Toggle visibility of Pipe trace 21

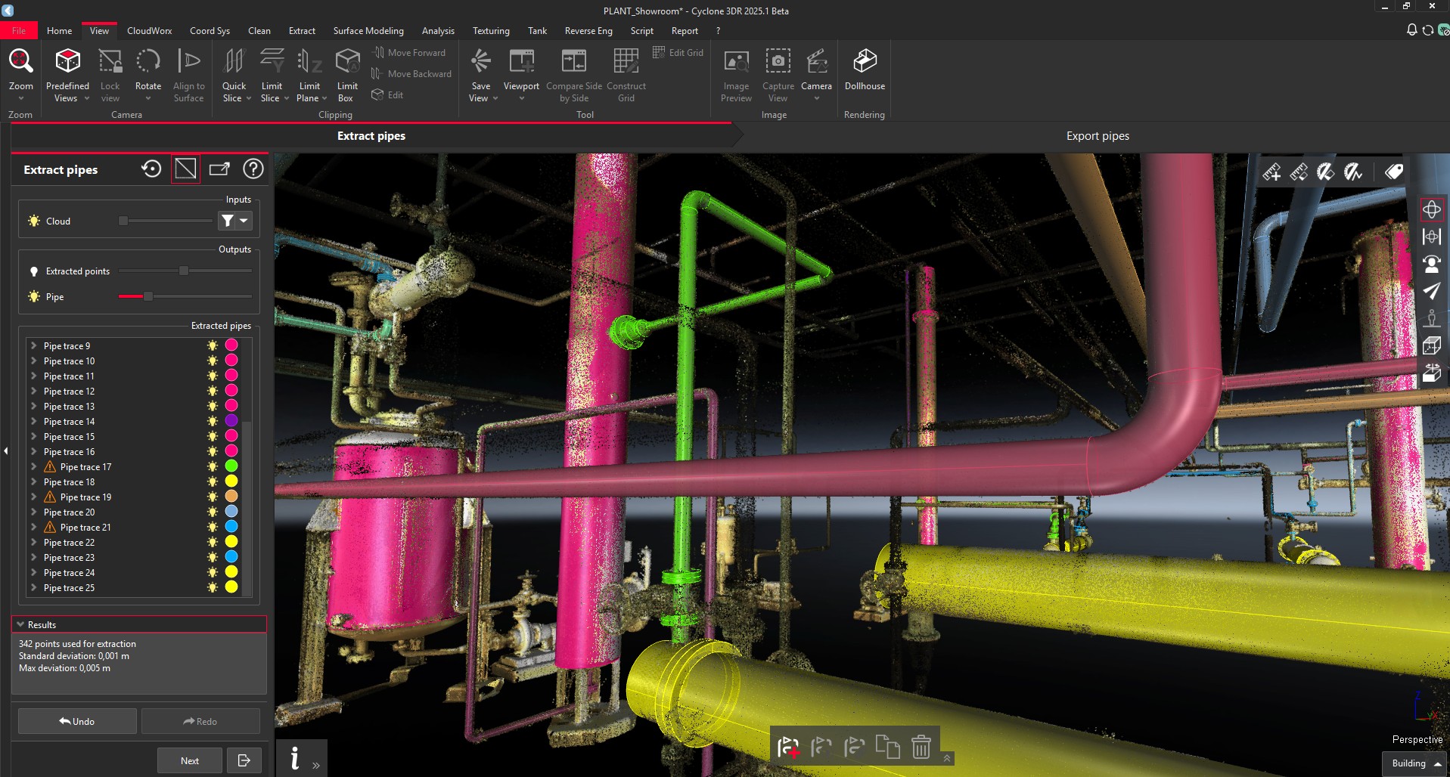[x=212, y=526]
